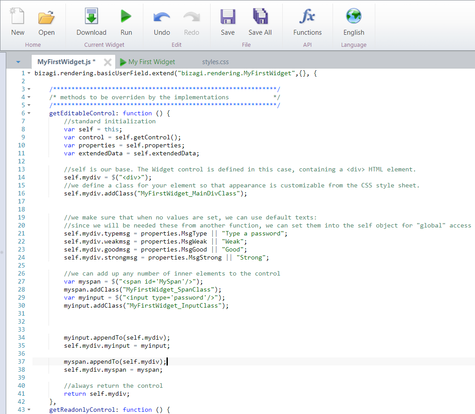Save the current file with the floppy icon
Viewport: 475px width, 414px height.
[227, 16]
